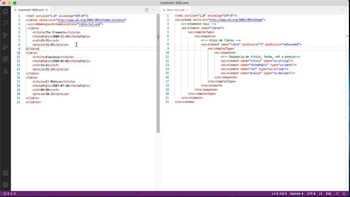Click the ref 23-TE line

click(x=46, y=40)
